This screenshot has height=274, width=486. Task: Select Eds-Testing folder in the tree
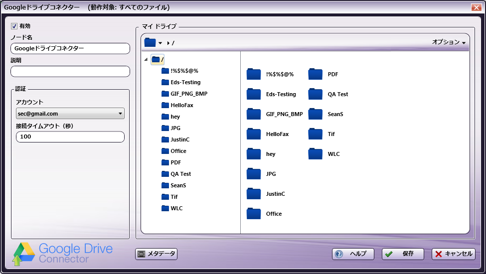[181, 82]
